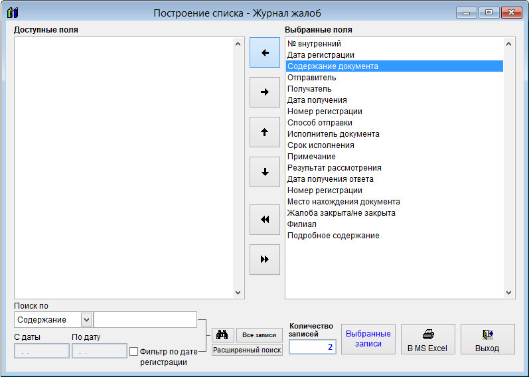The height and width of the screenshot is (377, 529).
Task: Select Филиал field row
Action: (x=394, y=224)
